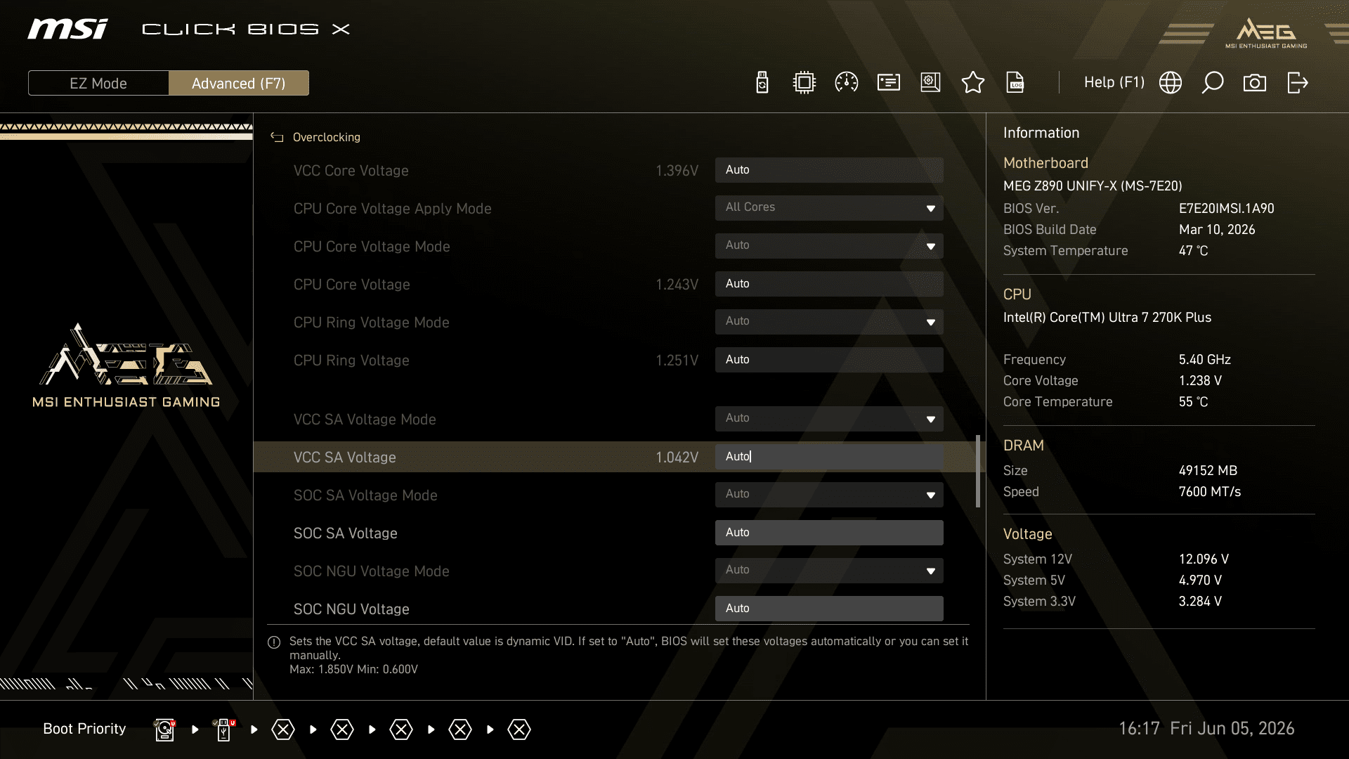Click the clock showing 16:17 Fri Jun 05, 2026

click(x=1206, y=729)
